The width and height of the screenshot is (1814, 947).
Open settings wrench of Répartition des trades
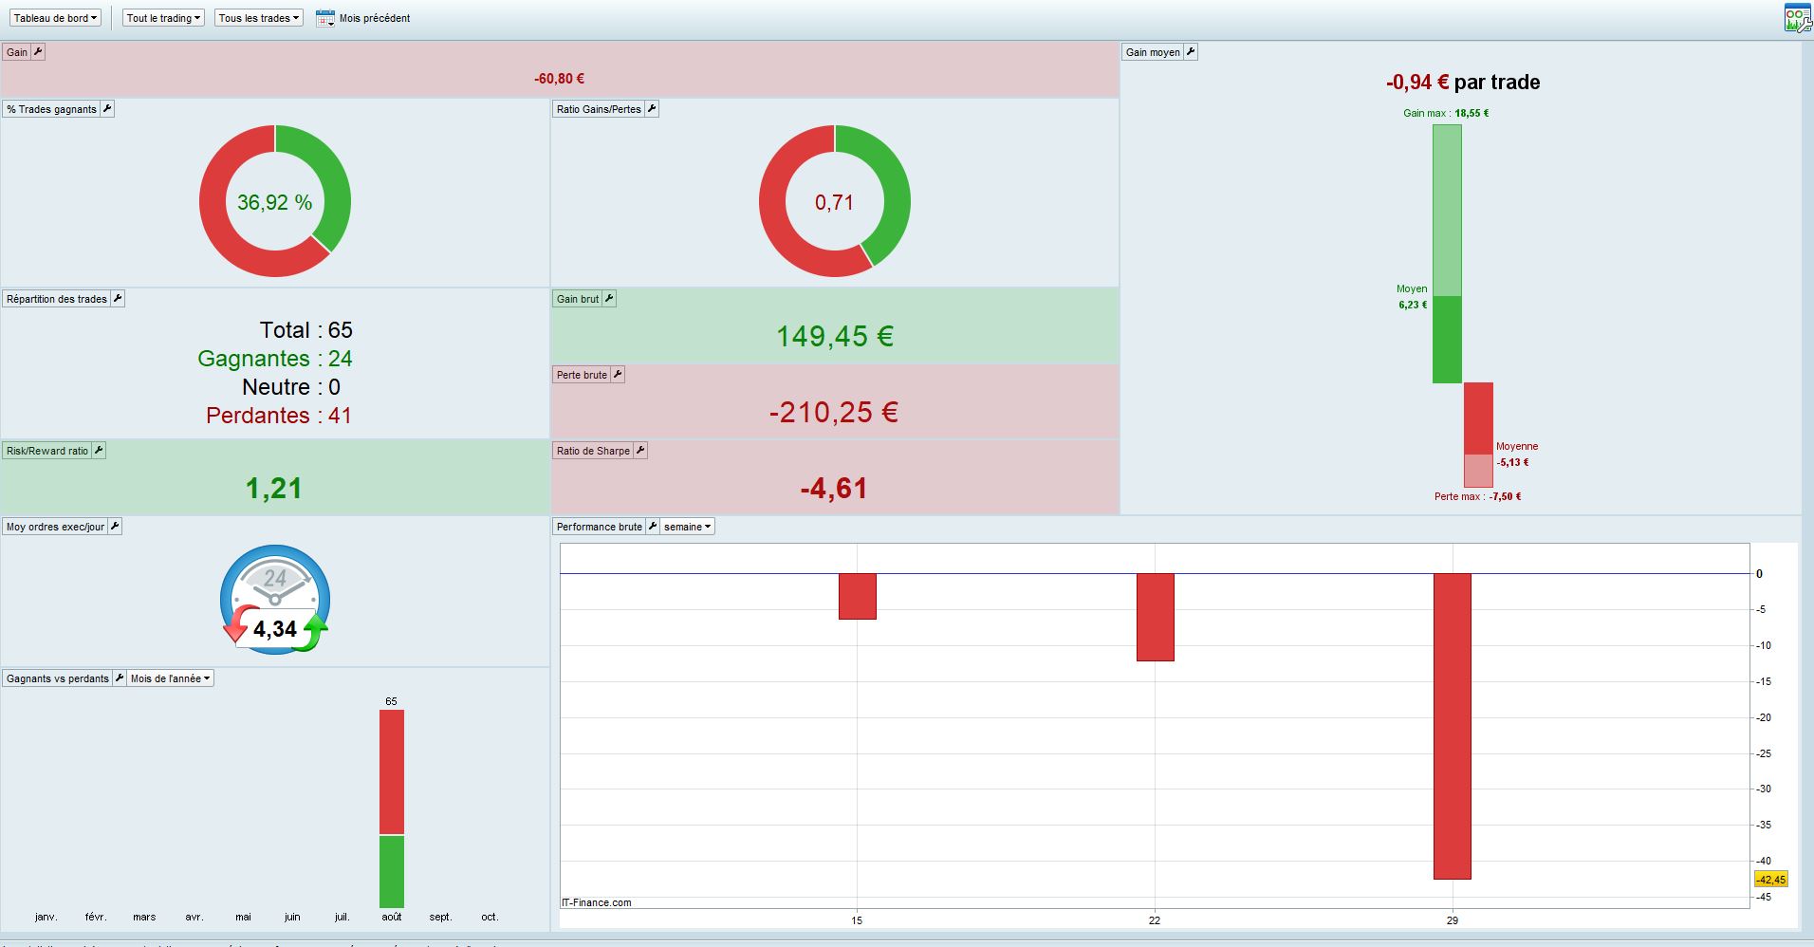pyautogui.click(x=118, y=299)
